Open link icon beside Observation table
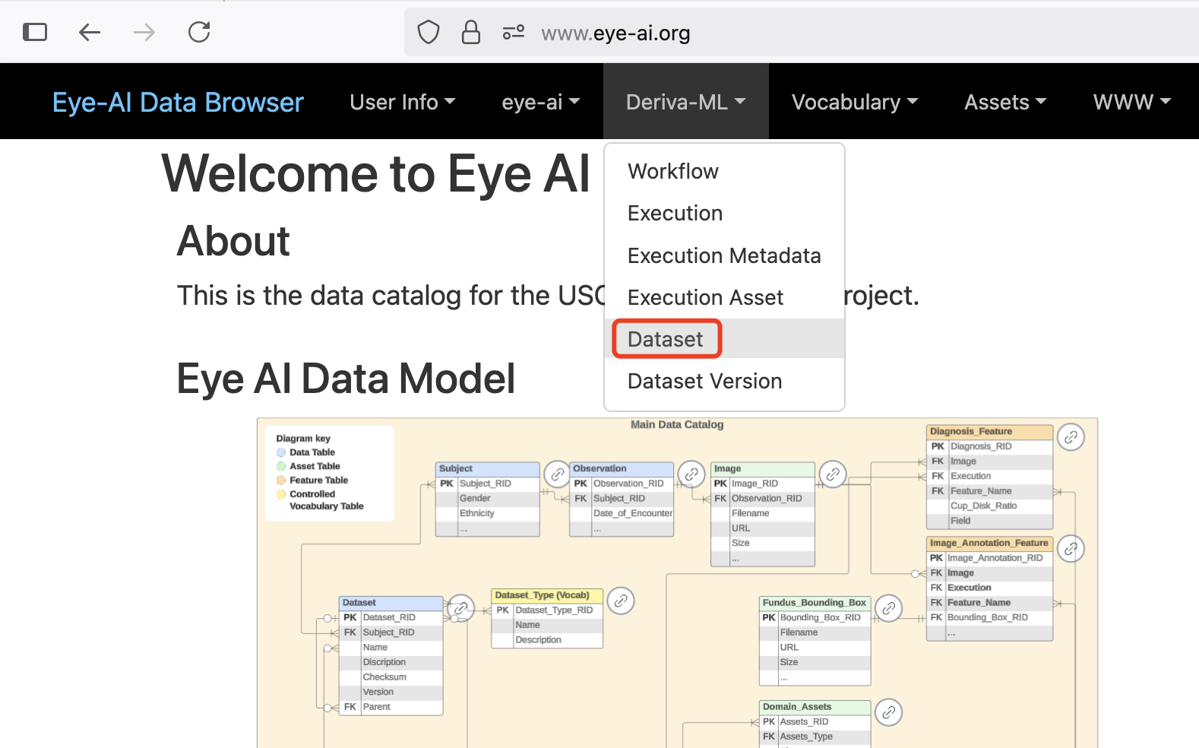This screenshot has height=748, width=1199. (x=691, y=474)
